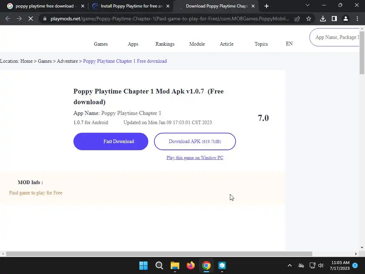Screen dimensions: 365x274
Task: Open the tab search dropdown arrow
Action: [x=308, y=5]
